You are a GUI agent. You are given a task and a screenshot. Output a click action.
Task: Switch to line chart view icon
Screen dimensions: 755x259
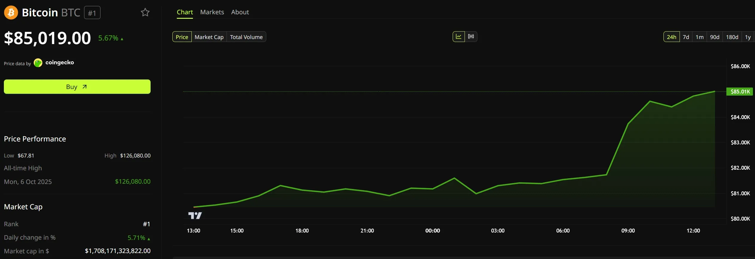[x=459, y=37]
